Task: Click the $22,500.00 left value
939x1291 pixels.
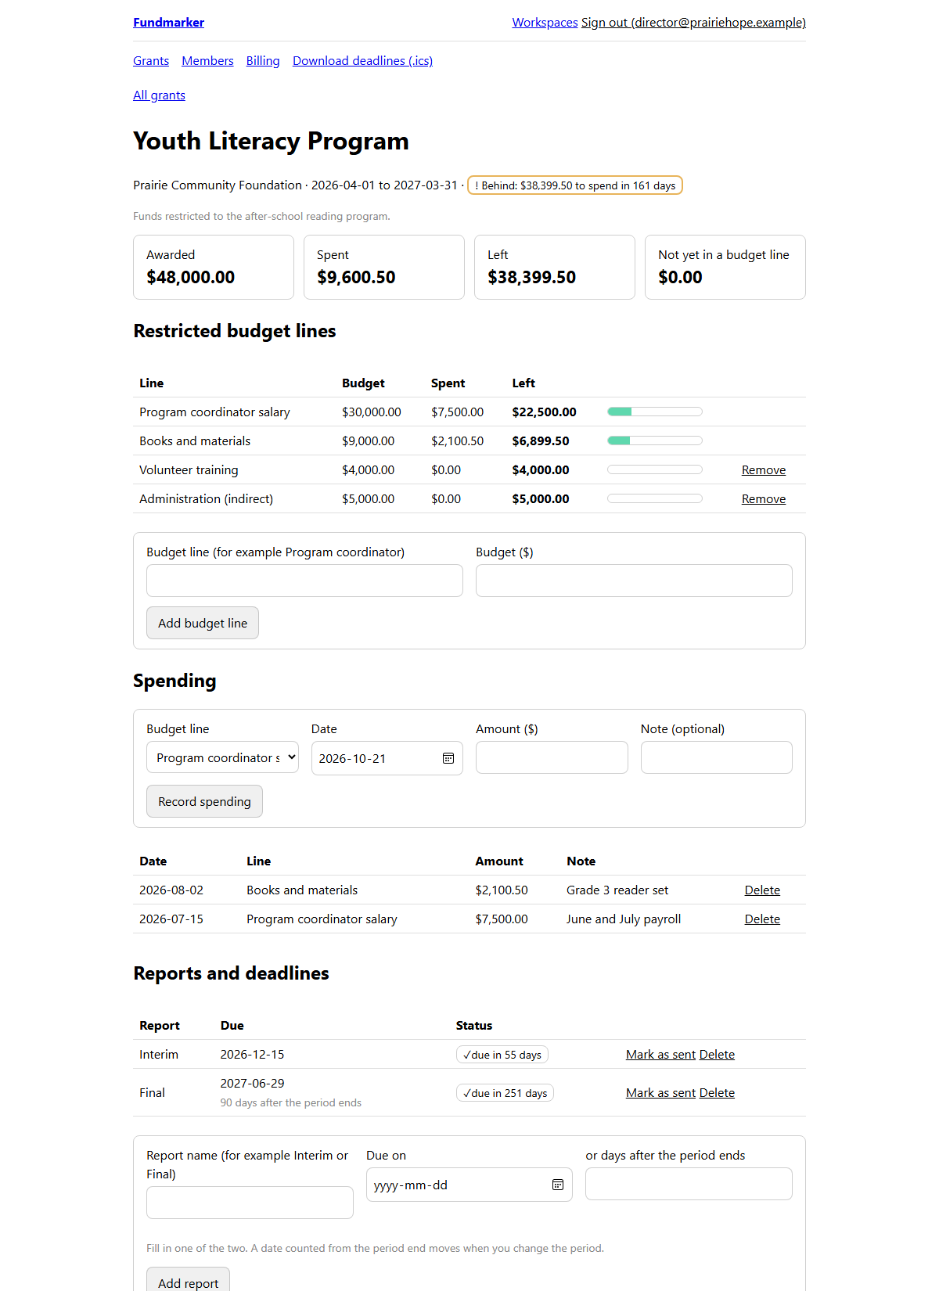Action: click(544, 412)
